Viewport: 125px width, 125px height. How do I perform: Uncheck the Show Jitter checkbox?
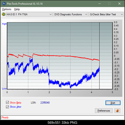7,107
